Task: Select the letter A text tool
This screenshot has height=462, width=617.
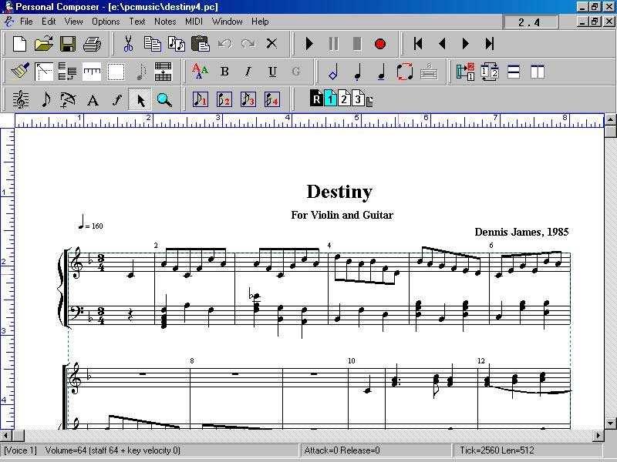Action: pyautogui.click(x=93, y=101)
